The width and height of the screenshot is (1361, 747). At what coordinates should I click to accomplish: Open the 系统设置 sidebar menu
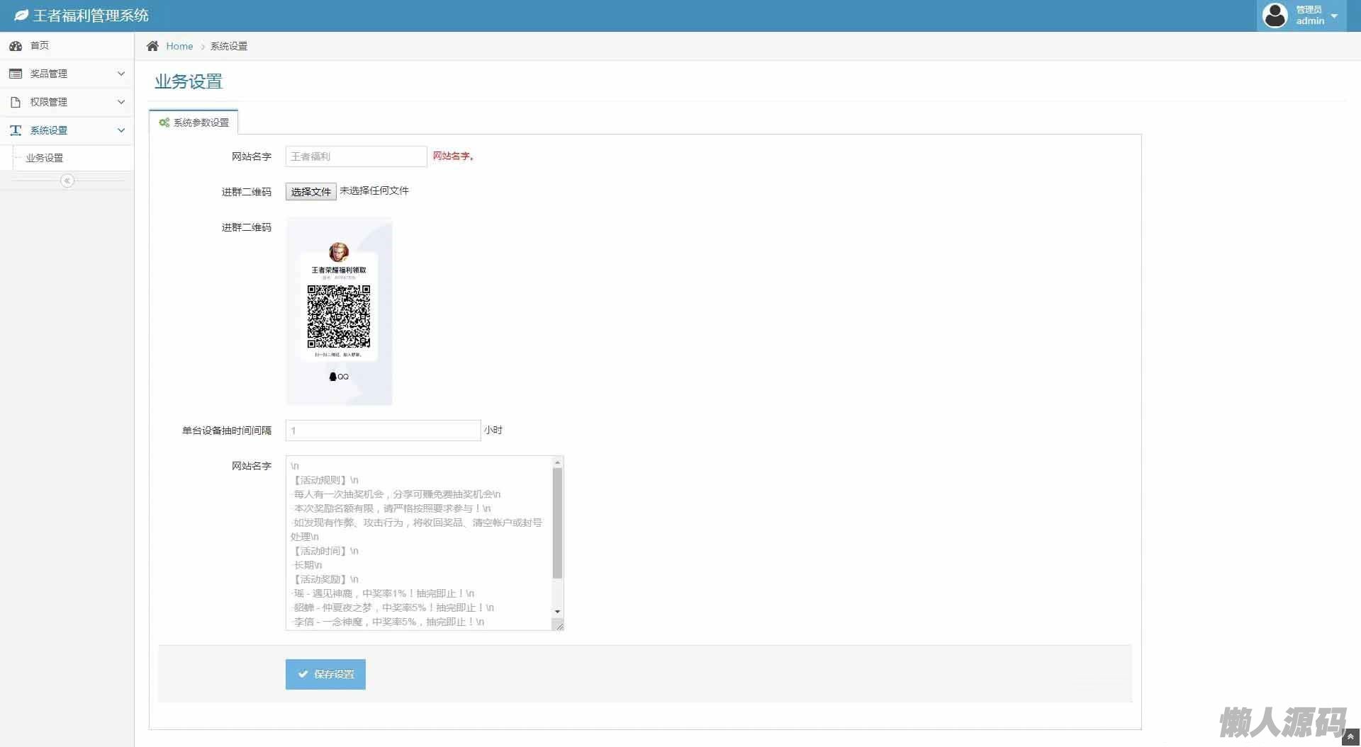[x=67, y=130]
